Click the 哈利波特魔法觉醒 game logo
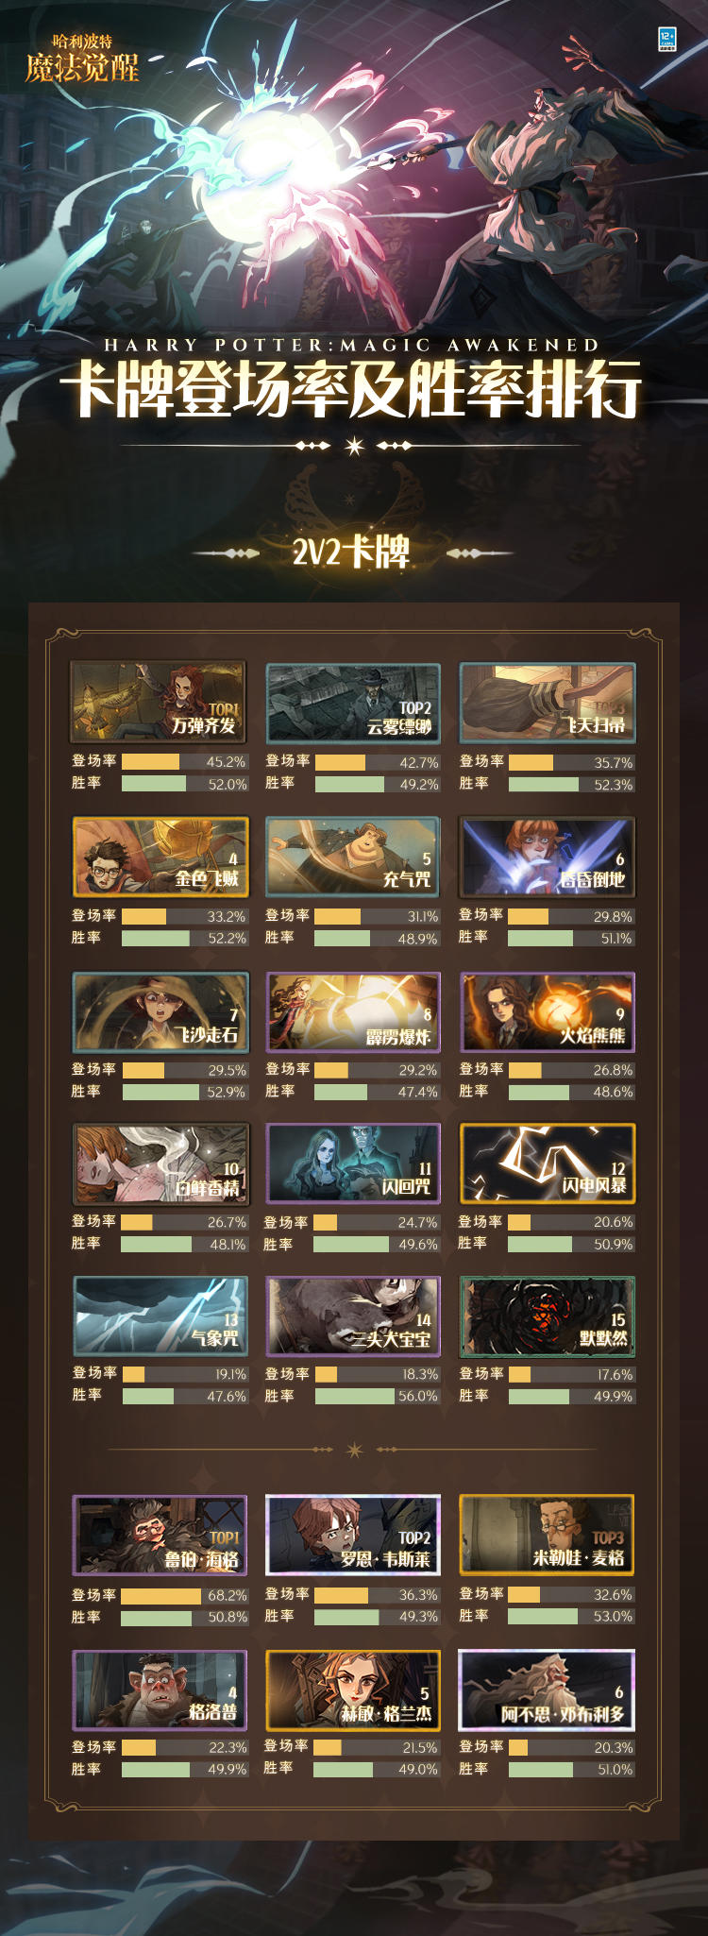Image resolution: width=708 pixels, height=1936 pixels. click(82, 59)
